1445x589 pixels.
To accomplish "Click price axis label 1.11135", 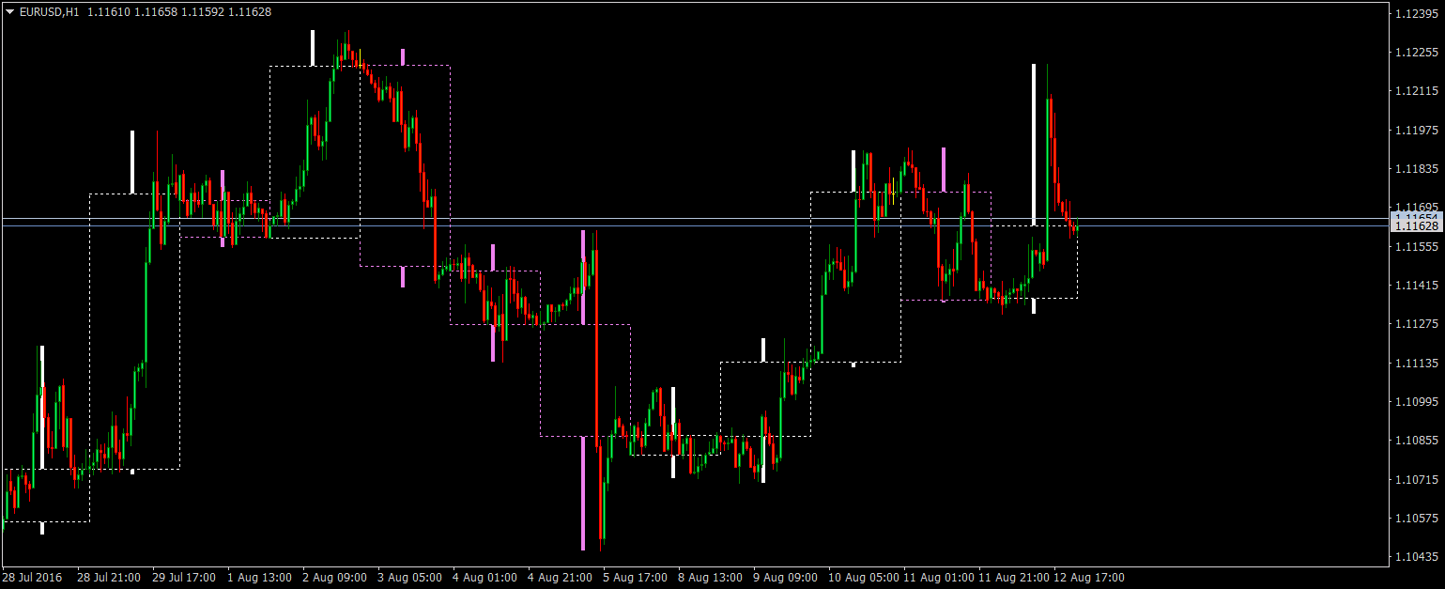I will [x=1418, y=364].
